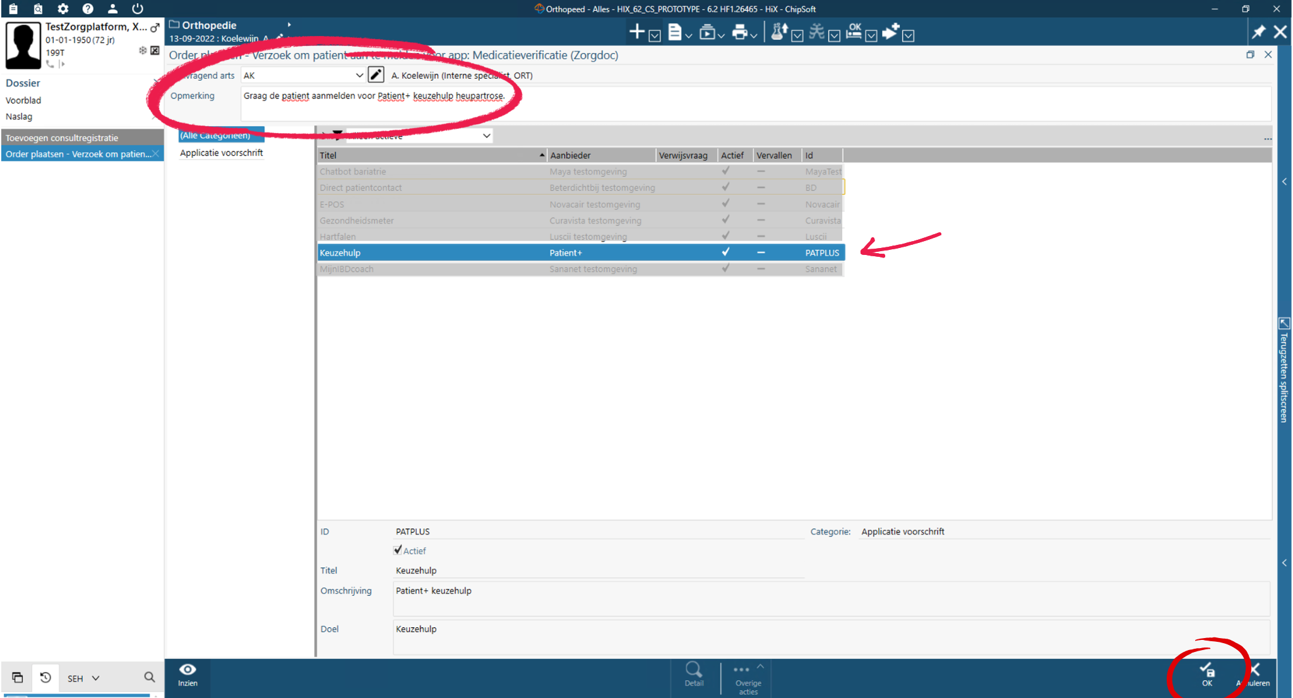
Task: Toggle the Actief checkbox
Action: click(398, 550)
